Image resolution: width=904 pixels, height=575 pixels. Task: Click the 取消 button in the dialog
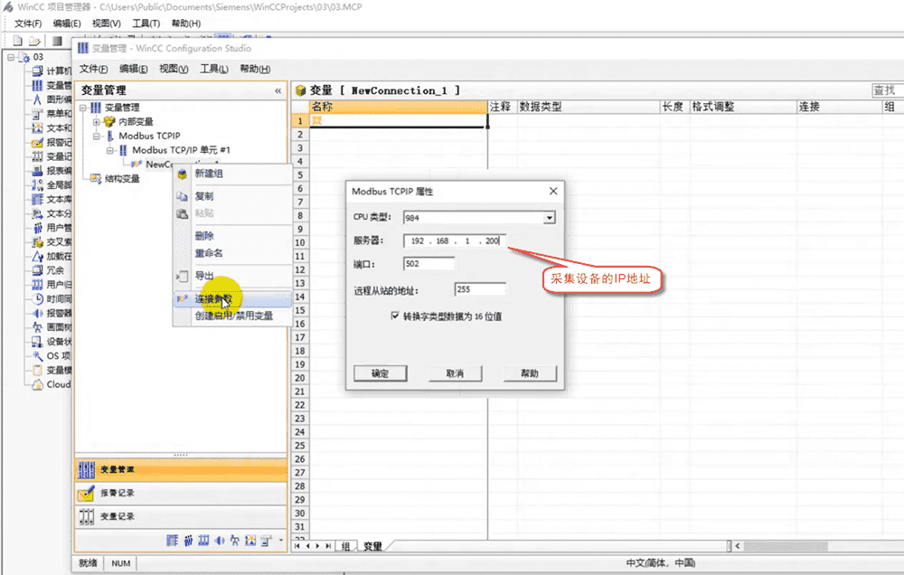(455, 373)
